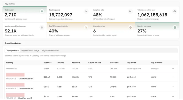Switch to the High-context users tab

click(50, 50)
